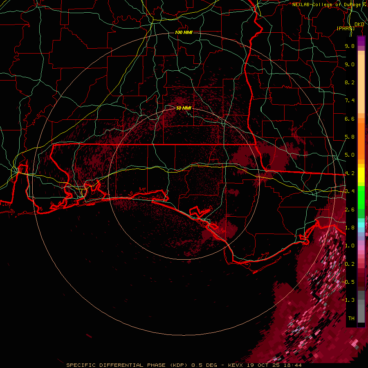
Task: Select the 8.2 value on the scale
Action: click(x=350, y=82)
